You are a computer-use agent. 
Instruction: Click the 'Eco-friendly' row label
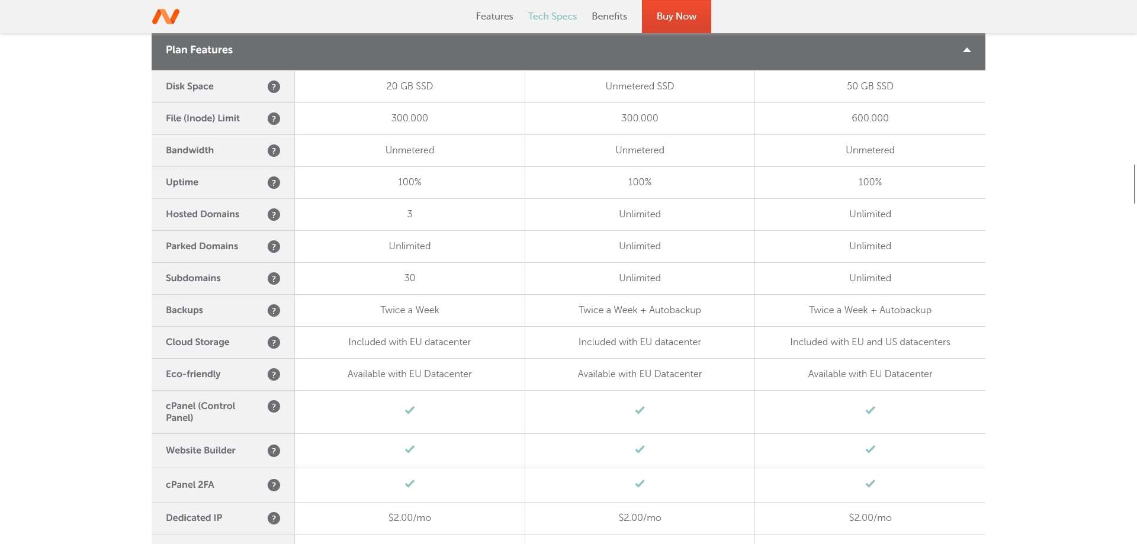(x=193, y=374)
